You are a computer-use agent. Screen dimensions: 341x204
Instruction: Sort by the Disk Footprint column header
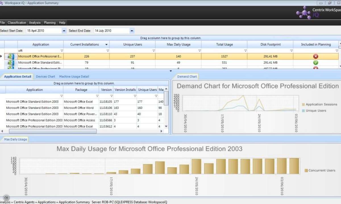pyautogui.click(x=270, y=44)
